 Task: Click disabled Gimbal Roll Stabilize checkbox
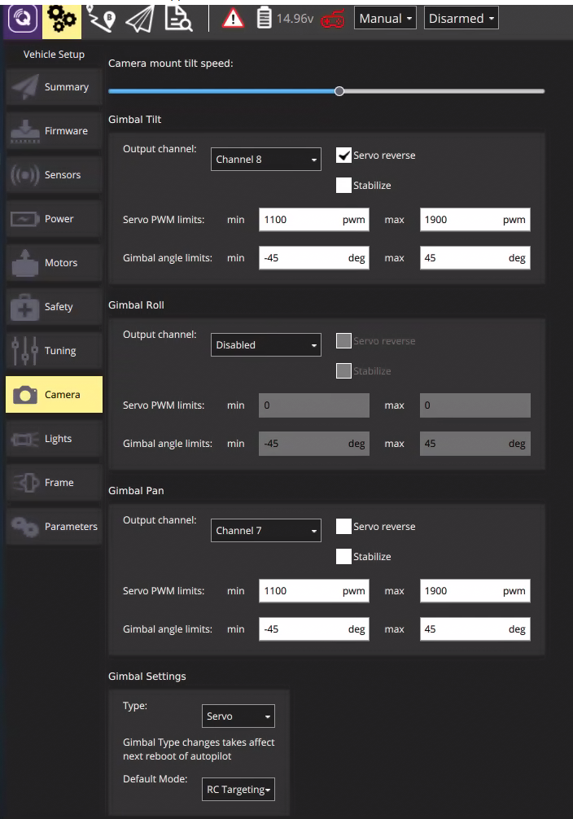pyautogui.click(x=343, y=371)
